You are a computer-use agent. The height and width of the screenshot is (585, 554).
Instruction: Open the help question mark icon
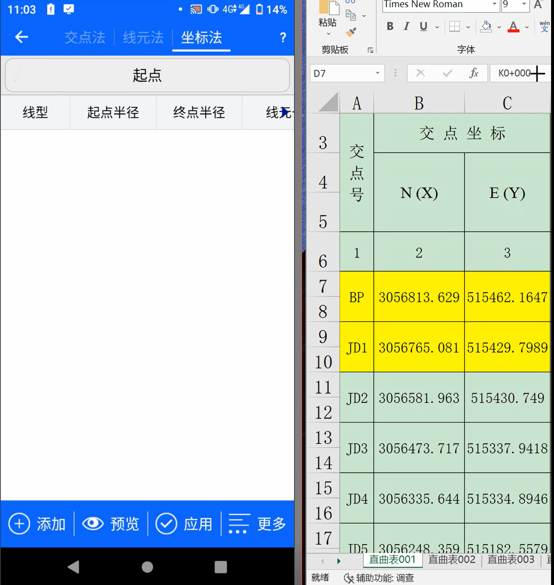click(x=283, y=38)
